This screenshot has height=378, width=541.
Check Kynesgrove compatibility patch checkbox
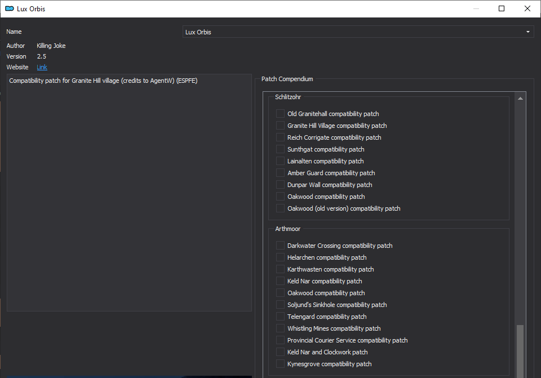coord(280,364)
